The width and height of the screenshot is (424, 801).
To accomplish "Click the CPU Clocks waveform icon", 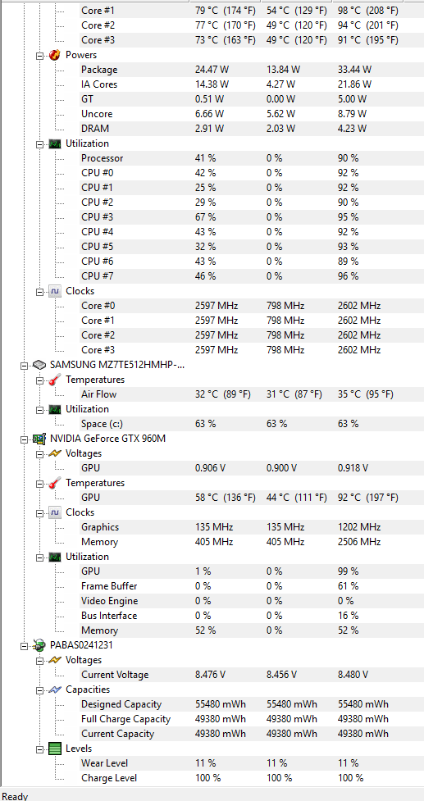I will (x=54, y=291).
